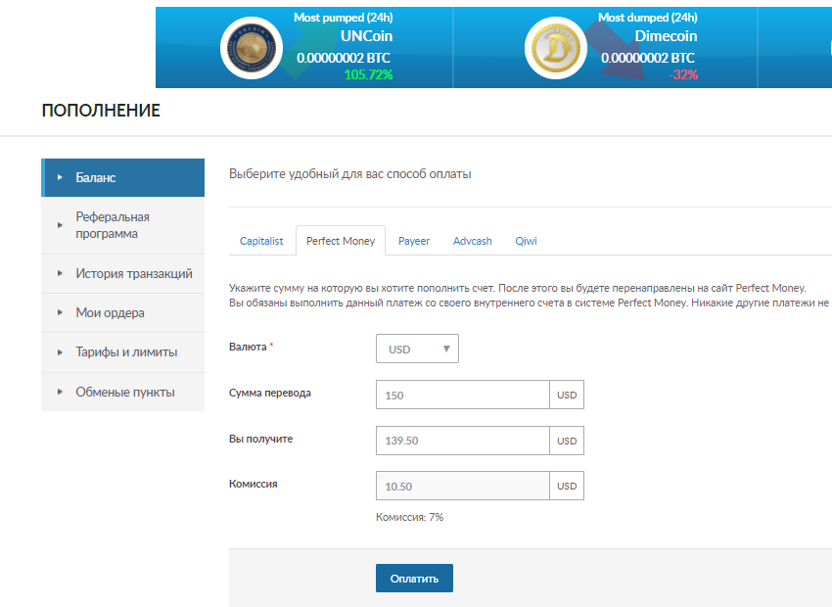
Task: Open the Qiwi payment tab
Action: click(x=527, y=241)
